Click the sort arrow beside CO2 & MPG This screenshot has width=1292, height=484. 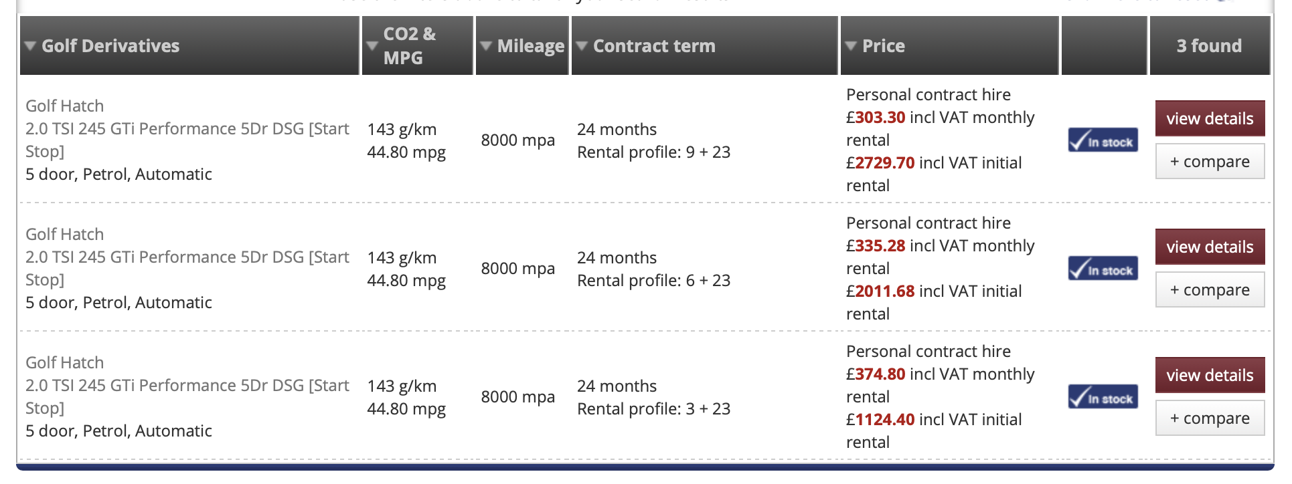[x=373, y=46]
